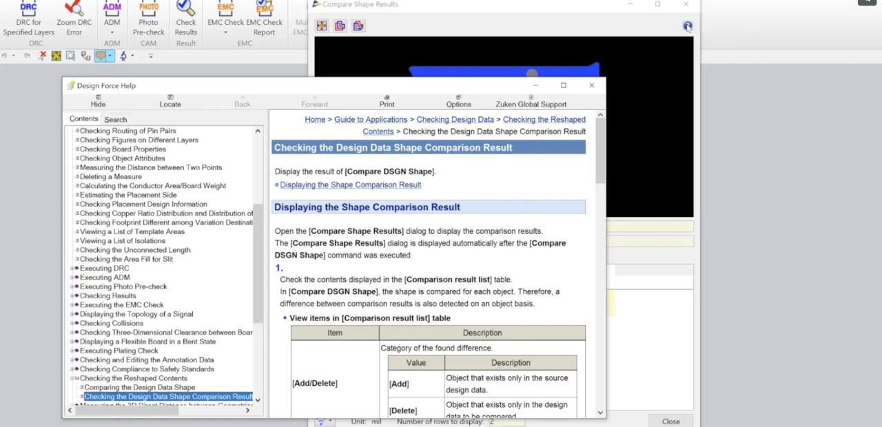Expand the EMC Check dropdown
The image size is (882, 427).
tap(225, 33)
